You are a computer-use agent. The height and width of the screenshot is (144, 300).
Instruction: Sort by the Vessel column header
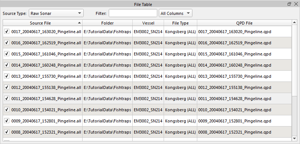[x=148, y=23]
